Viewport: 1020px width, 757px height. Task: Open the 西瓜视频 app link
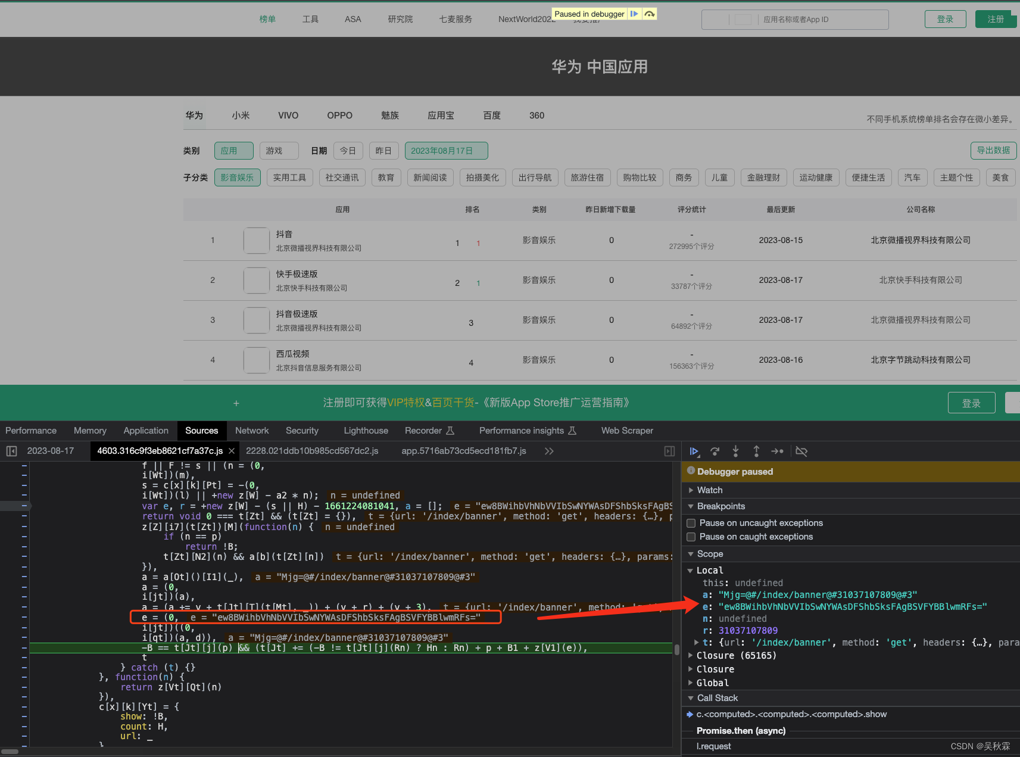[292, 354]
